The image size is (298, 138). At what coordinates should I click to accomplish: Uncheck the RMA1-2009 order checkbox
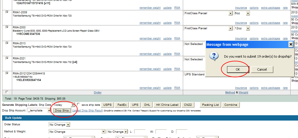click(7, 12)
